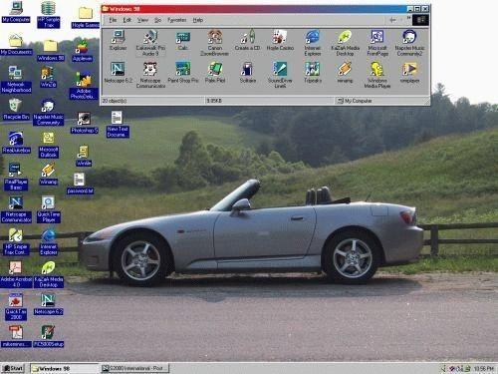Open the Windows 98 folder on desktop
498x374 pixels.
click(51, 51)
